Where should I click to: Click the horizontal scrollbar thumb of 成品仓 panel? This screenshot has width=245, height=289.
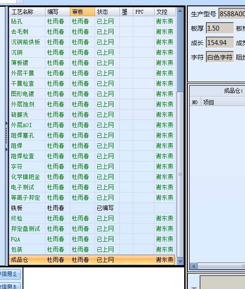tap(221, 266)
